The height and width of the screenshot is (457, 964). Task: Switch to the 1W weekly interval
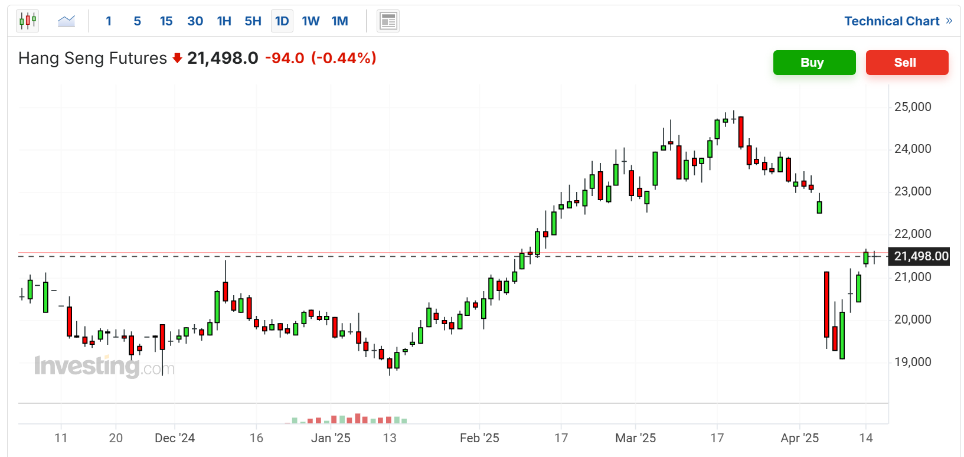311,21
